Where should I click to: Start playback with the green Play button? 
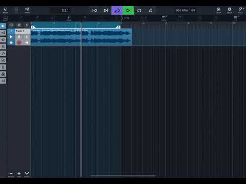(x=128, y=11)
